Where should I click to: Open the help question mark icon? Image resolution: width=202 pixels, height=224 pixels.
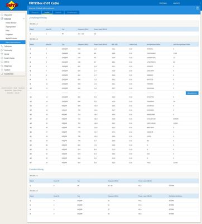[198, 8]
